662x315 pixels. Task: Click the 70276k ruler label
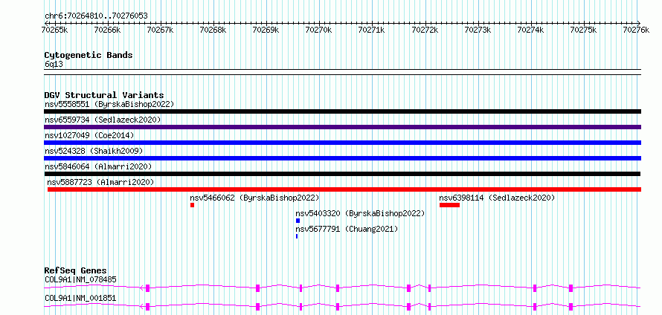click(x=636, y=30)
